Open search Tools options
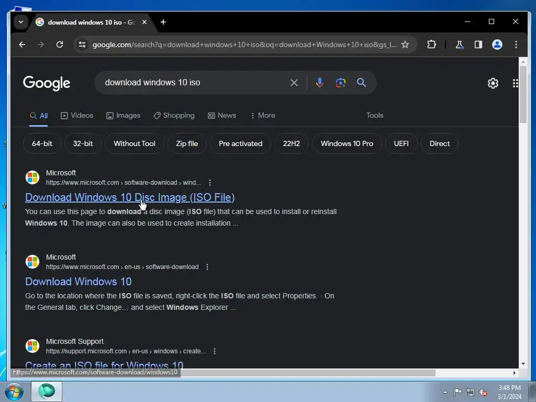Viewport: 536px width, 402px height. (375, 116)
